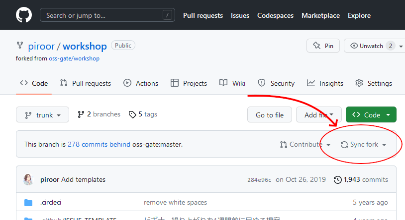Open the upstream oss-gate/workshop link
This screenshot has height=220, width=405.
(x=74, y=58)
